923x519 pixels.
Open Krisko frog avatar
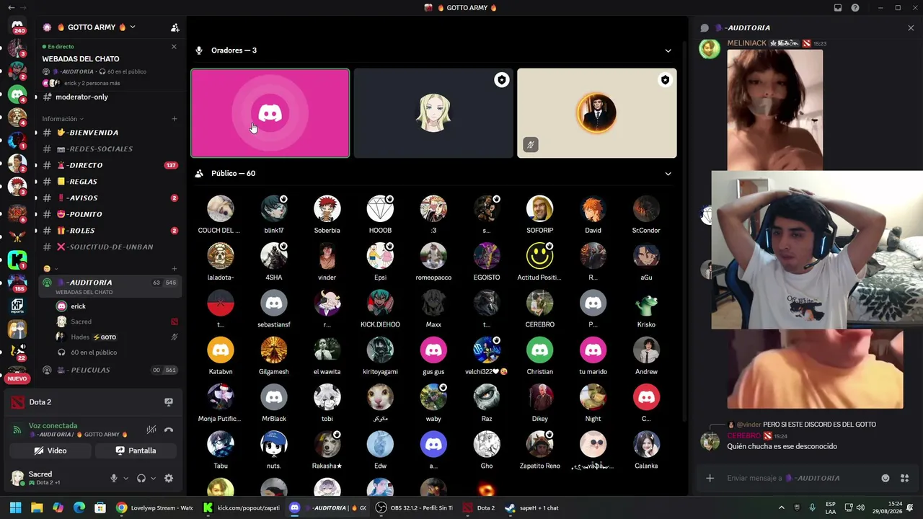point(646,303)
